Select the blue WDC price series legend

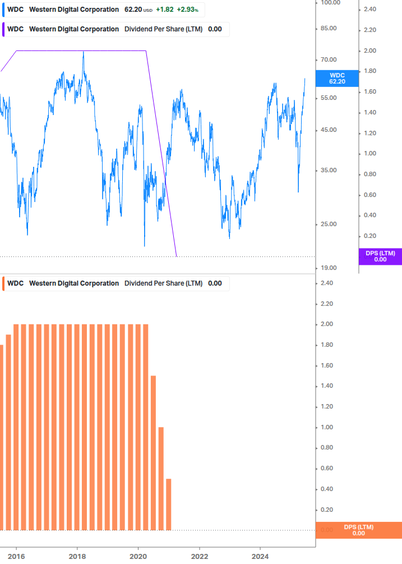[104, 10]
